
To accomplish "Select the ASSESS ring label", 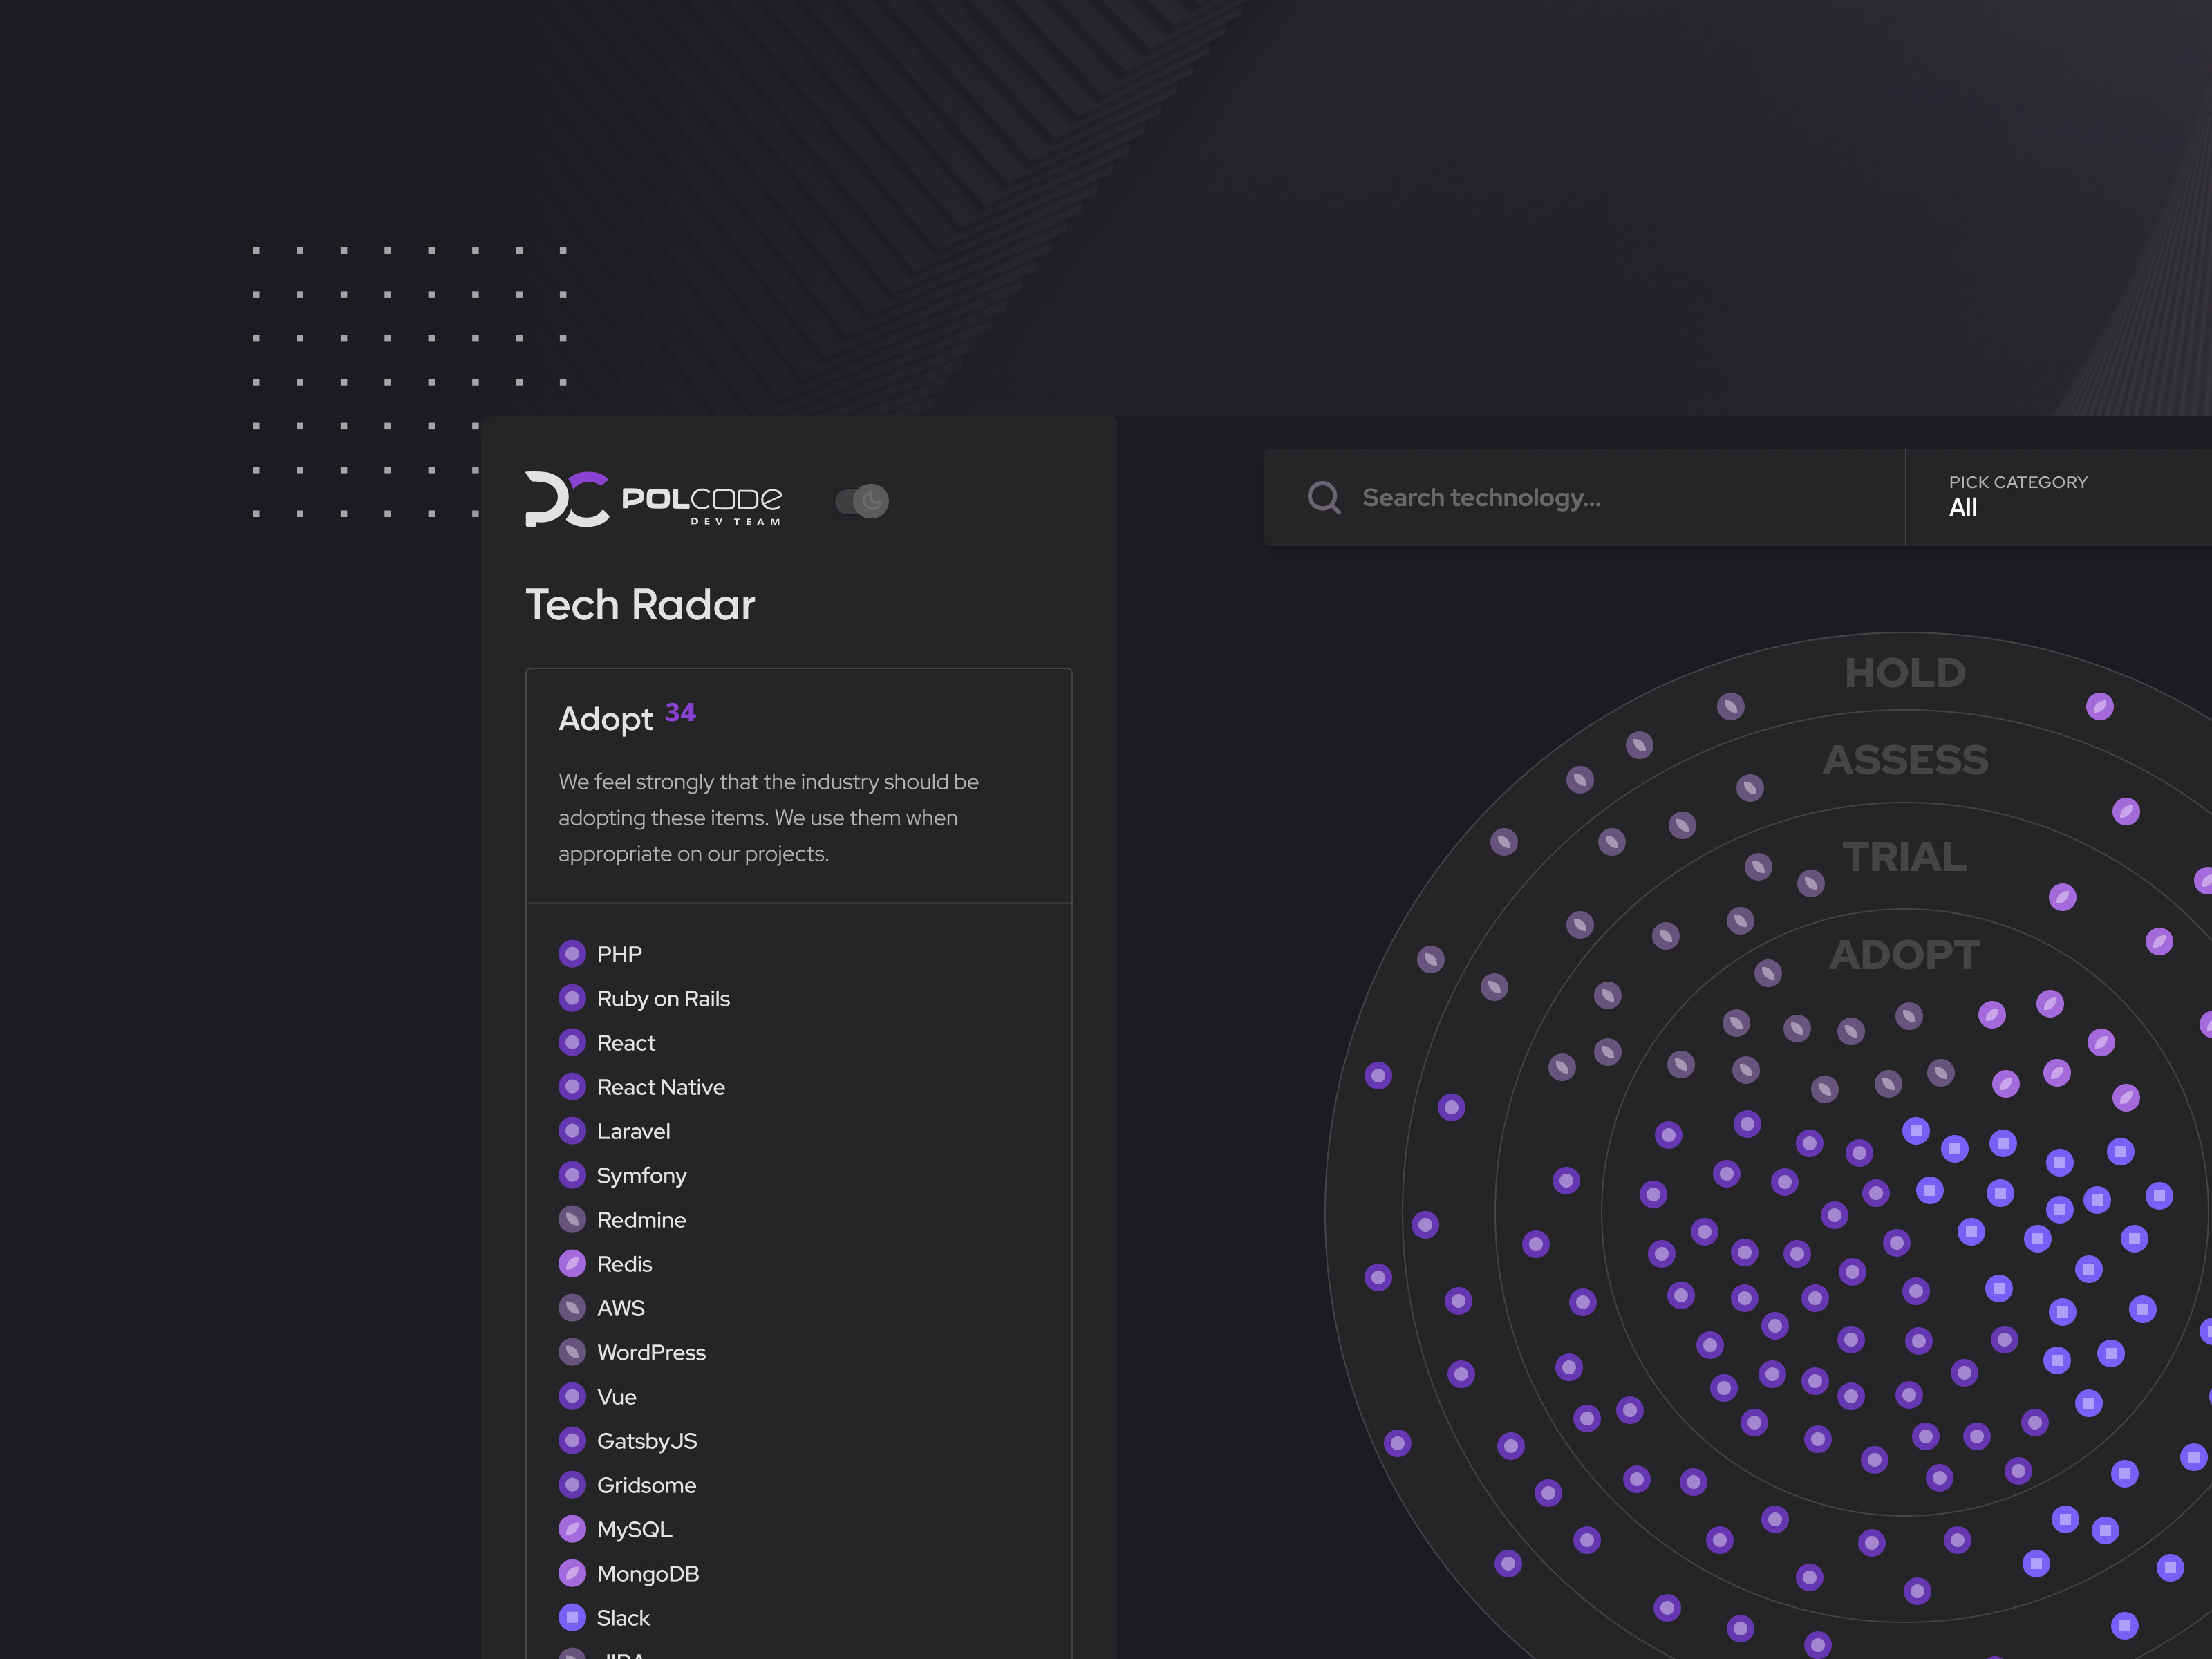I will point(1905,760).
